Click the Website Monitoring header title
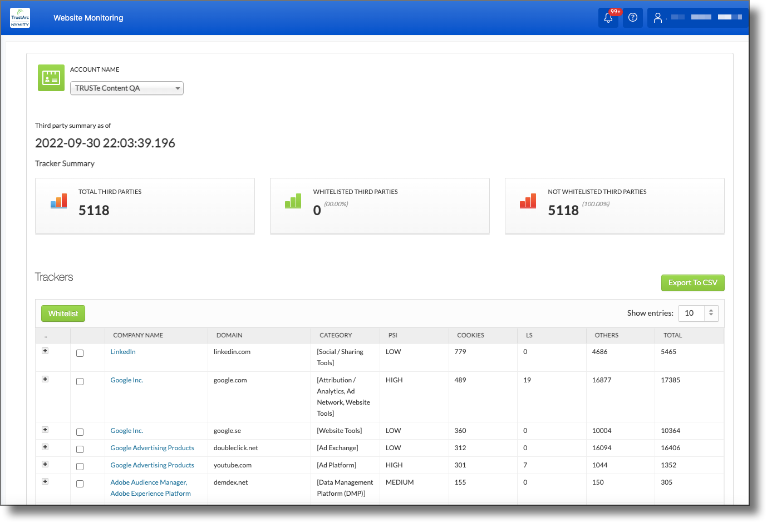767x523 pixels. coord(88,17)
